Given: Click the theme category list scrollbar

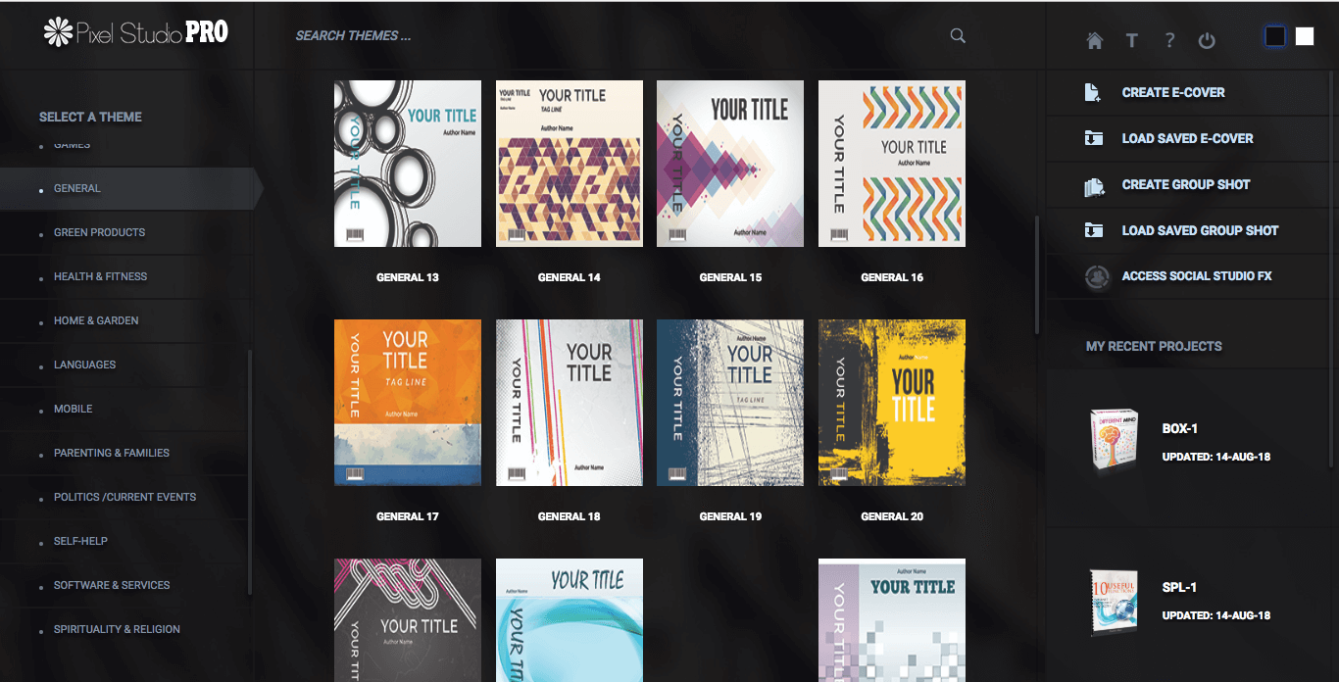Looking at the screenshot, I should (249, 471).
